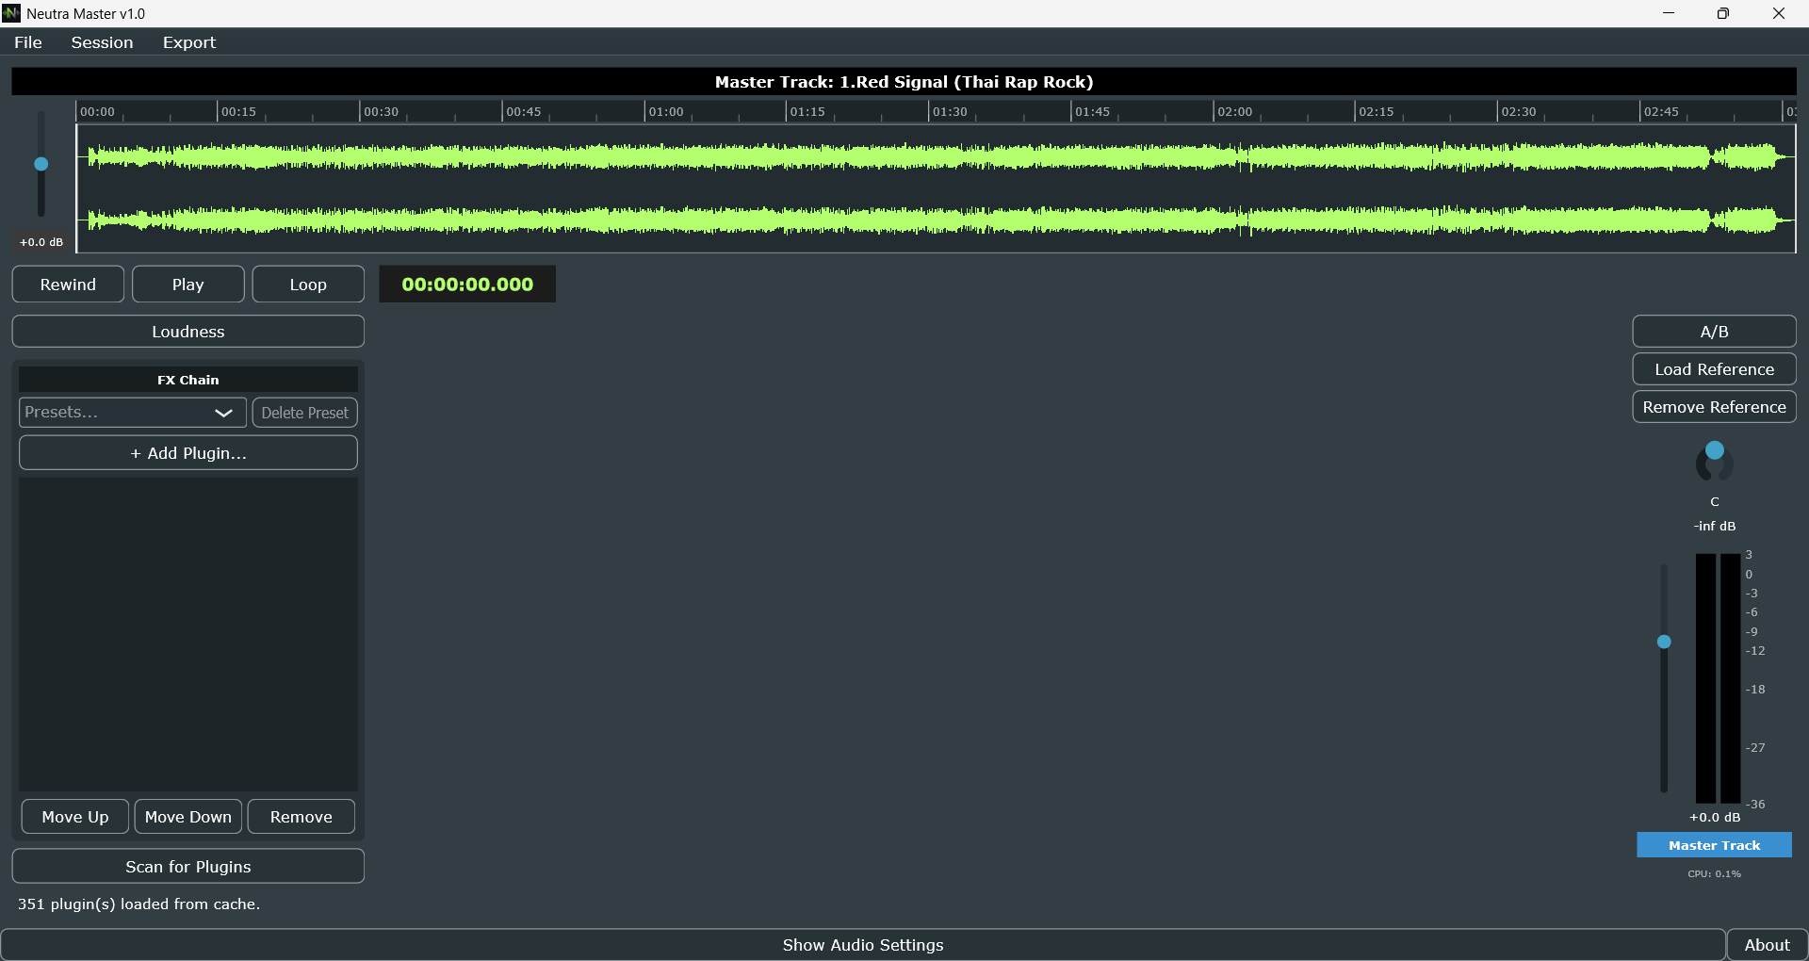Click the output level meter bars

pyautogui.click(x=1719, y=678)
